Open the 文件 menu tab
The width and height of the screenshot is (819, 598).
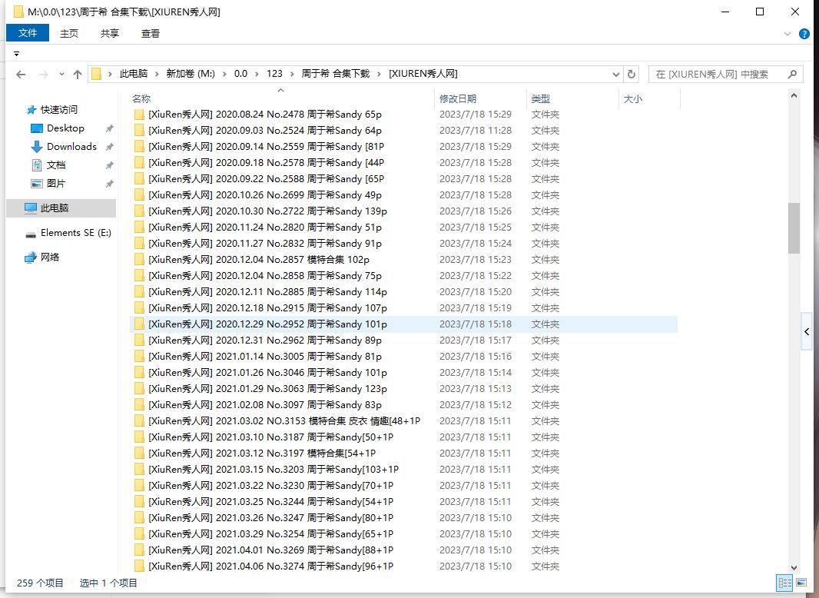coord(28,33)
